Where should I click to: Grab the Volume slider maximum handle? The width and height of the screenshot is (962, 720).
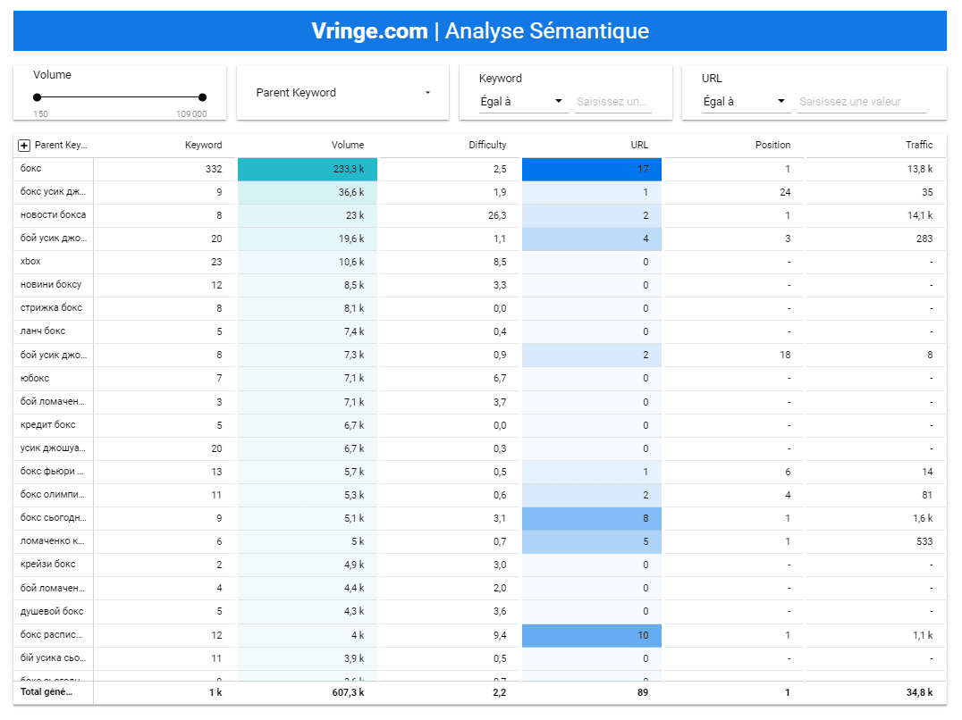click(x=202, y=96)
